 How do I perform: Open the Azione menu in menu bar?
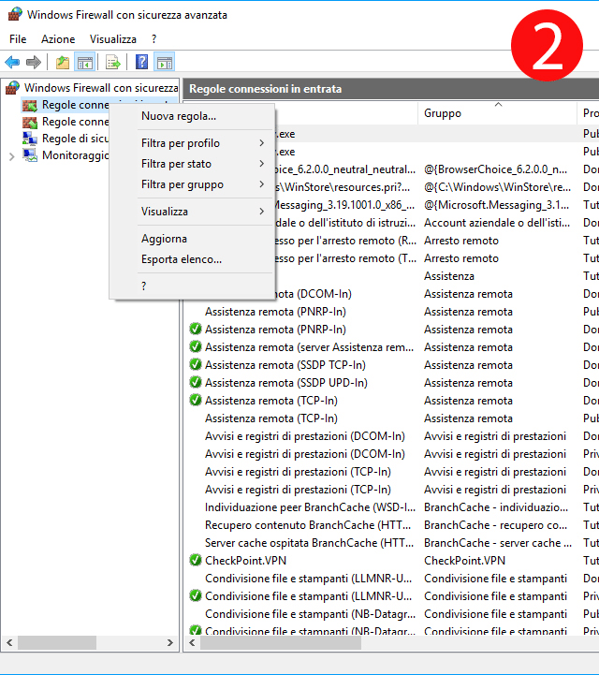[x=58, y=39]
